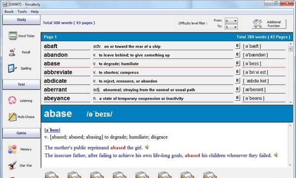Launch the Recall study icon

click(x=12, y=52)
